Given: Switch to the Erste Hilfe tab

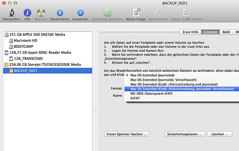Looking at the screenshot, I should coord(190,32).
